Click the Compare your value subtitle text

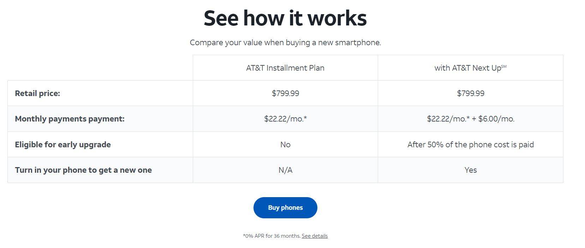pyautogui.click(x=285, y=43)
